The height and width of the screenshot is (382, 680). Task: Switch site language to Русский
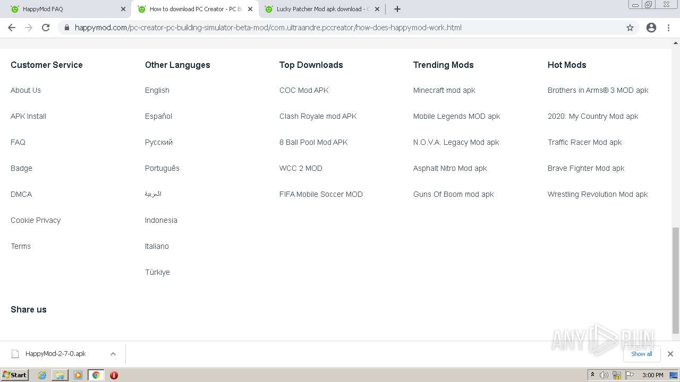coord(159,142)
